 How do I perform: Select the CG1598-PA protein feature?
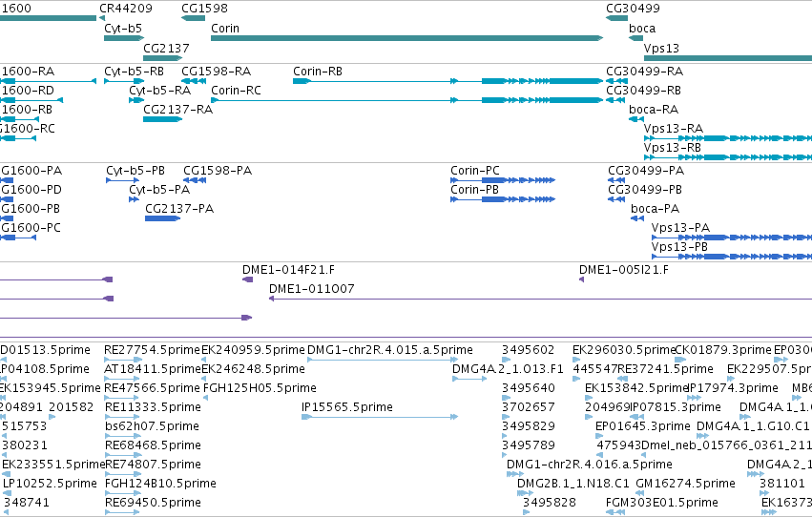[x=195, y=180]
